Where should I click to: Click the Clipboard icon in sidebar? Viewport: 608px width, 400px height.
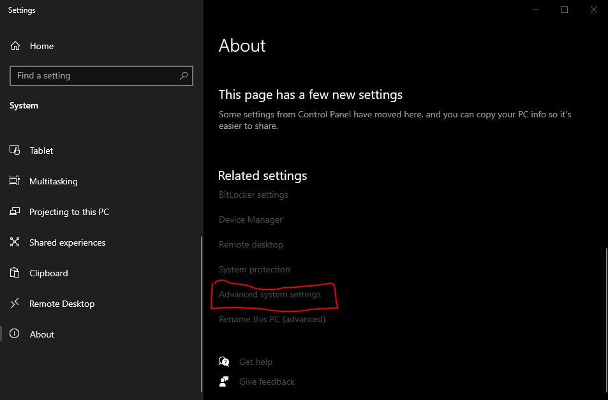tap(15, 273)
